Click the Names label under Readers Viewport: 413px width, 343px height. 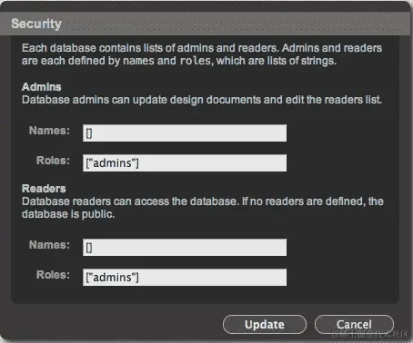pyautogui.click(x=49, y=245)
